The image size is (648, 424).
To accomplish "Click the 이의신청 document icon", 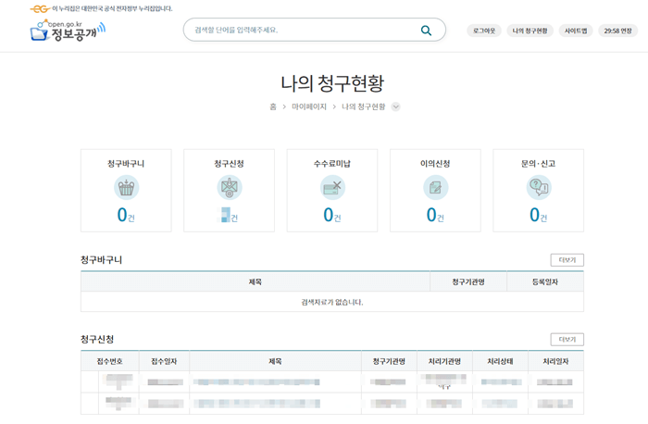I will tap(435, 188).
